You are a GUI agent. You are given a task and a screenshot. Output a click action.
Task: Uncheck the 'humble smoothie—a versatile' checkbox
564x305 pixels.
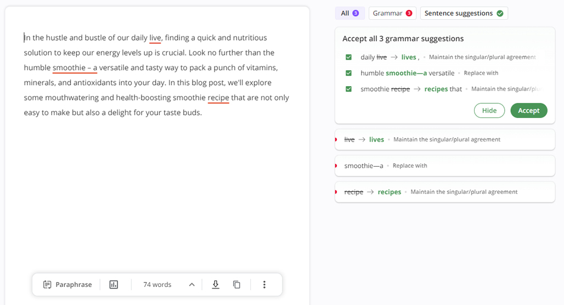(348, 73)
